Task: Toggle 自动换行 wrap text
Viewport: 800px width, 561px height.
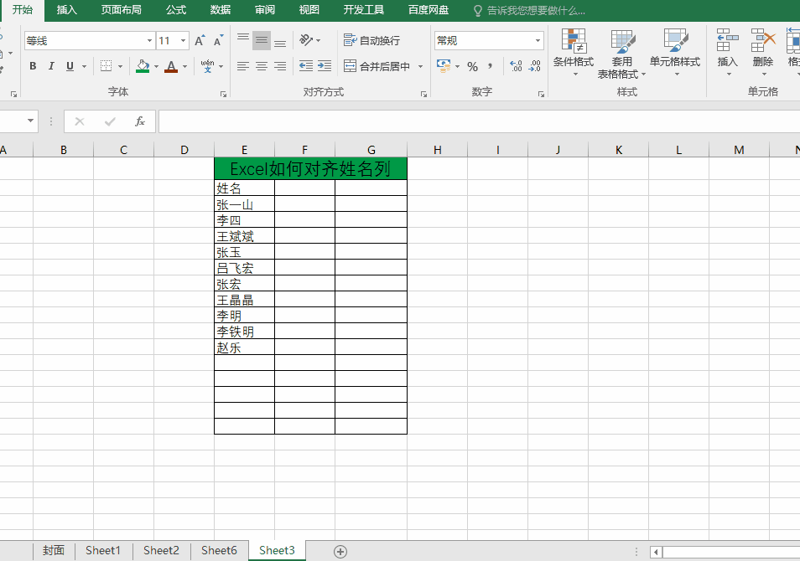Action: point(372,40)
